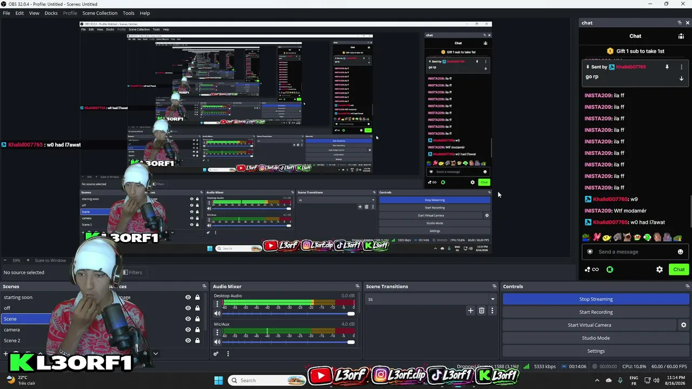Show hidden system tray icons chevron

click(x=598, y=380)
